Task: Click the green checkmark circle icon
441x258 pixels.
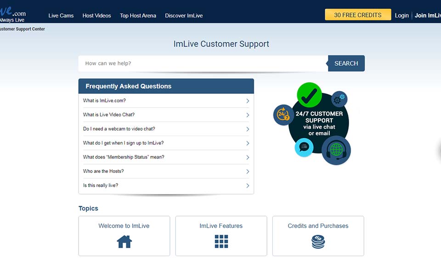Action: 309,95
